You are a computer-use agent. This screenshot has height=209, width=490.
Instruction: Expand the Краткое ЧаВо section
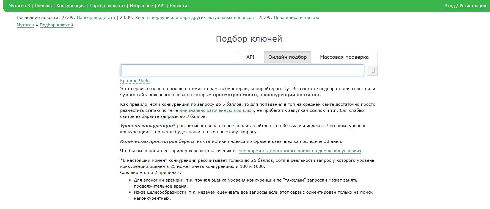click(x=135, y=81)
